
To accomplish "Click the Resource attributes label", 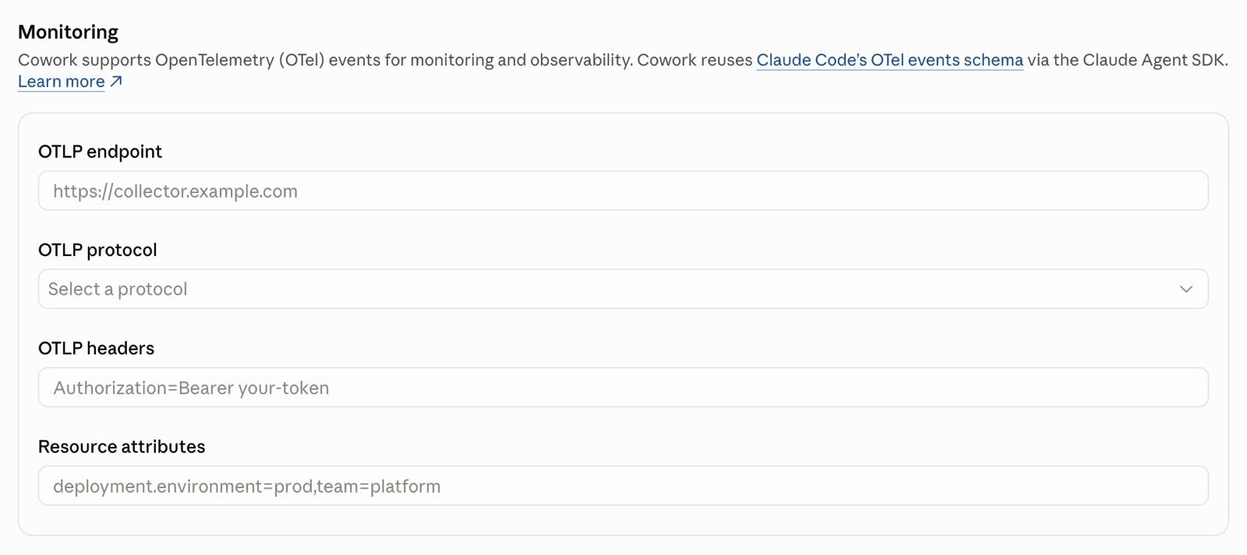I will pyautogui.click(x=122, y=447).
